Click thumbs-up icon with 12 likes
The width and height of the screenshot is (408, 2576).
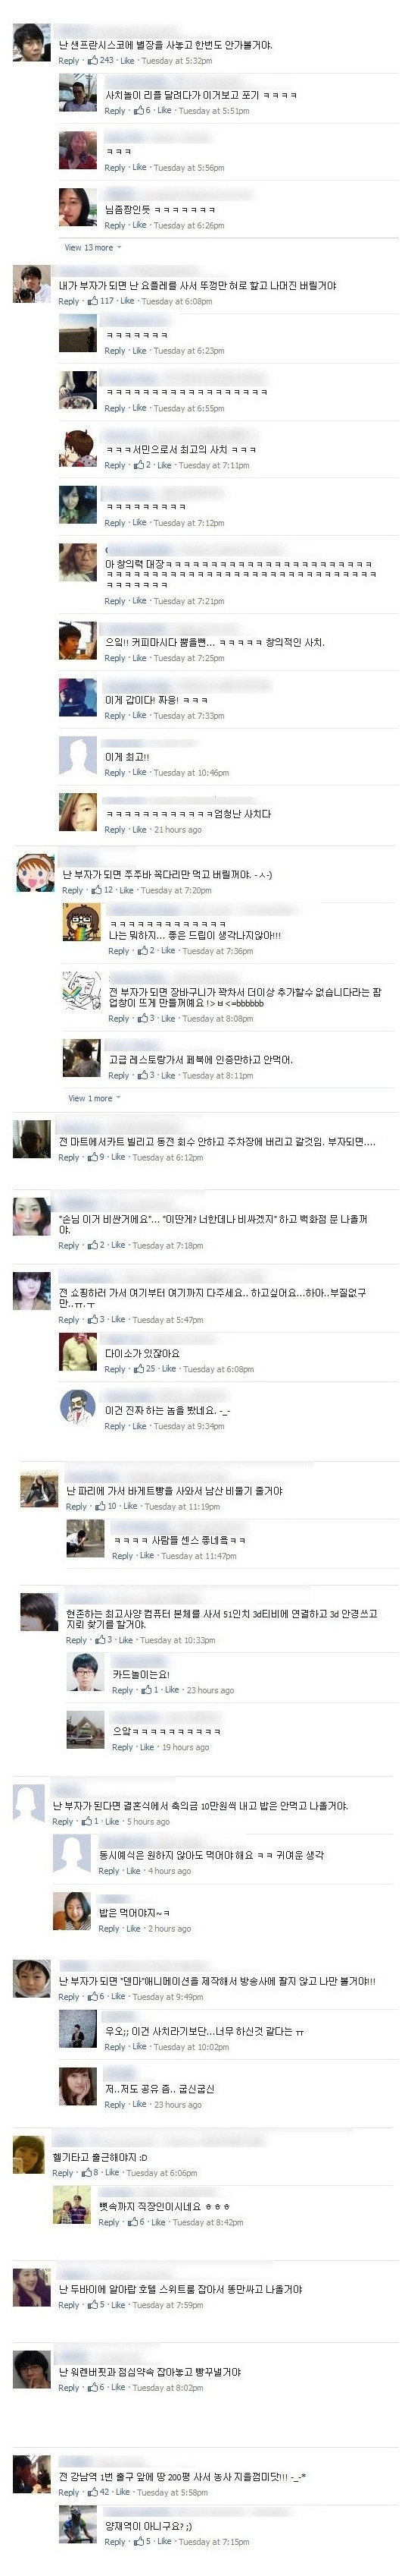[97, 890]
